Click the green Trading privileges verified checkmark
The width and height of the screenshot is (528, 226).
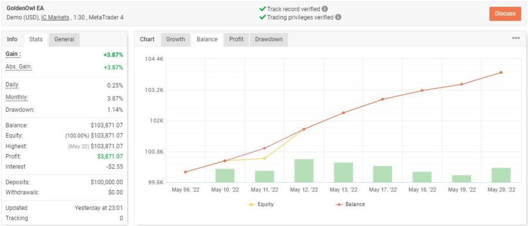tap(262, 17)
